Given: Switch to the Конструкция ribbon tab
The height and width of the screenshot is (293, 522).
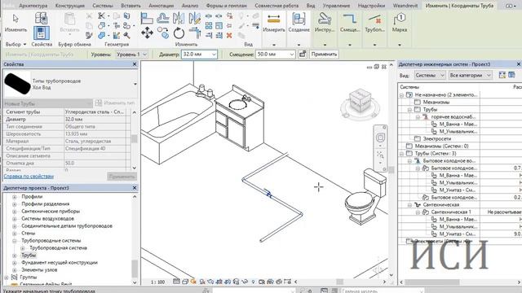Looking at the screenshot, I should pos(70,6).
